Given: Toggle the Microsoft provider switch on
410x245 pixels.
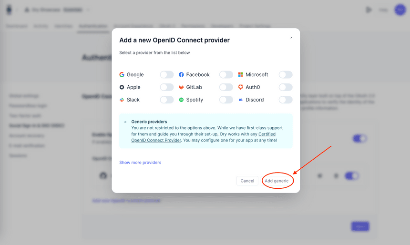Looking at the screenshot, I should (x=286, y=75).
